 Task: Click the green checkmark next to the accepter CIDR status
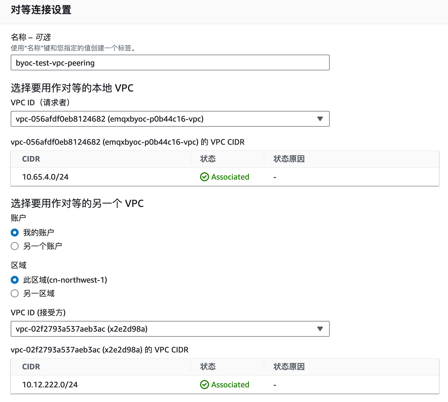click(205, 385)
